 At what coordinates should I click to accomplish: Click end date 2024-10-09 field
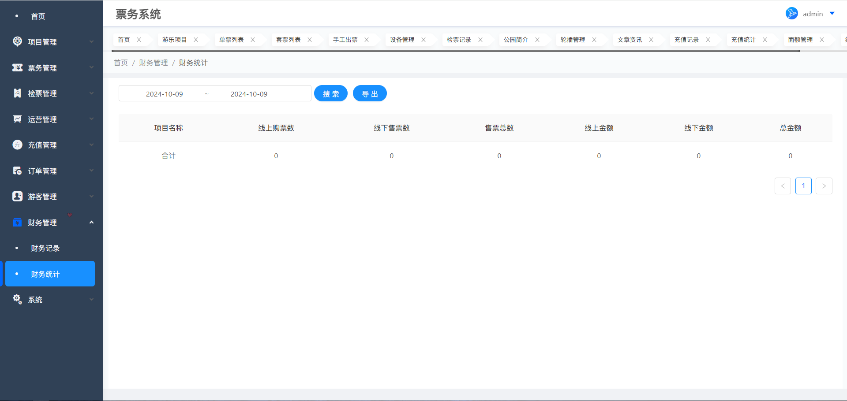click(249, 94)
